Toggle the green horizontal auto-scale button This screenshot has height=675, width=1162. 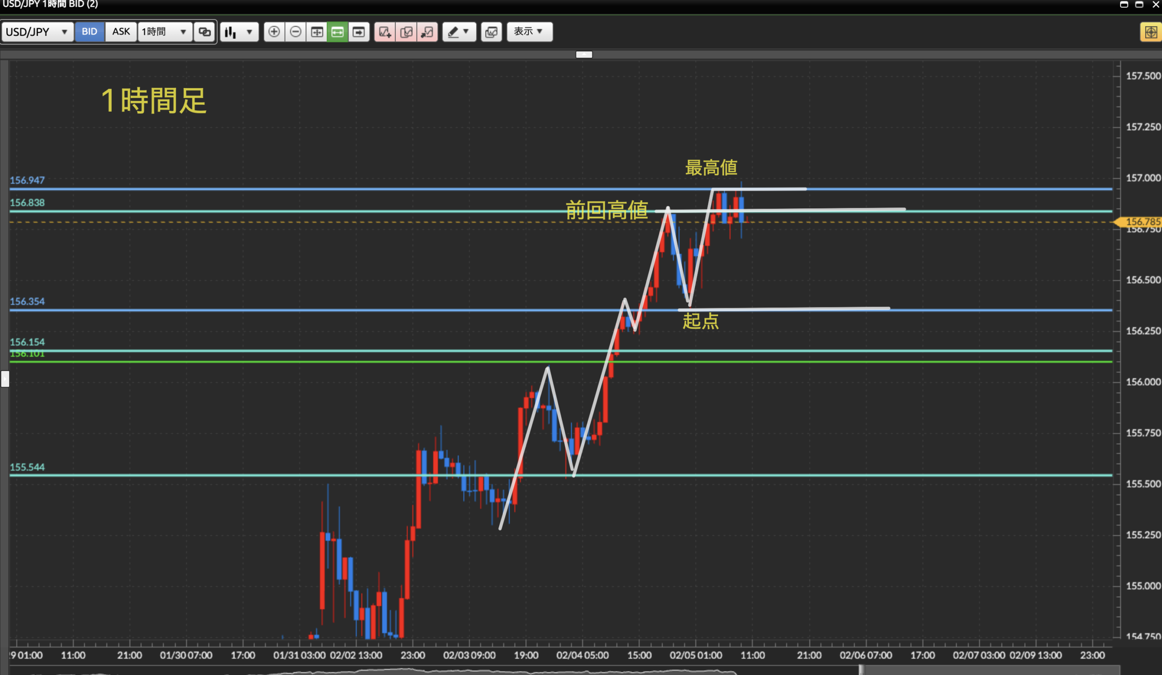pos(338,32)
